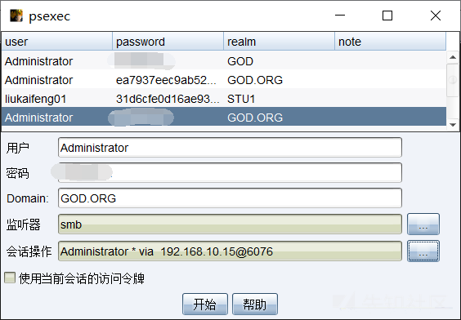461x320 pixels.
Task: Sort credentials by password column header
Action: pyautogui.click(x=168, y=42)
